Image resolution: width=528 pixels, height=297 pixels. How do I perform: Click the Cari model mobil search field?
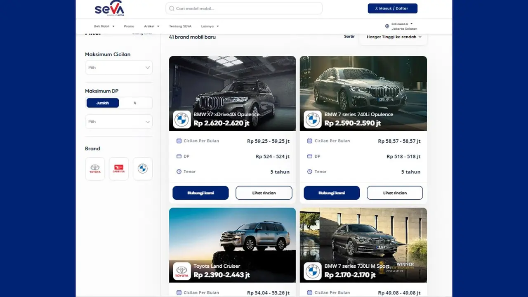pyautogui.click(x=244, y=8)
